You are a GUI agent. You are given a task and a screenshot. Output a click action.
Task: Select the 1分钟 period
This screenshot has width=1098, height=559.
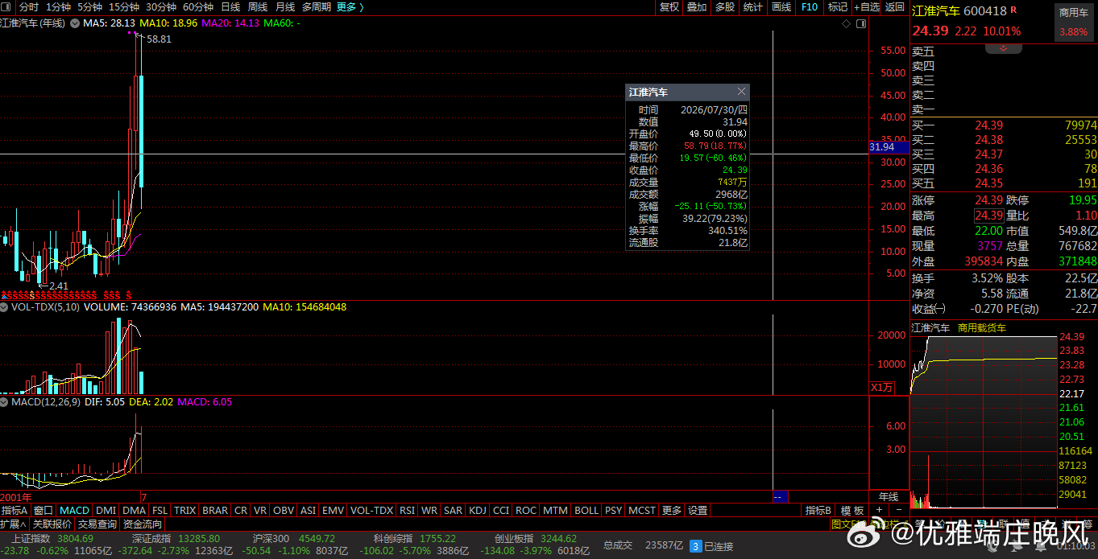click(59, 7)
